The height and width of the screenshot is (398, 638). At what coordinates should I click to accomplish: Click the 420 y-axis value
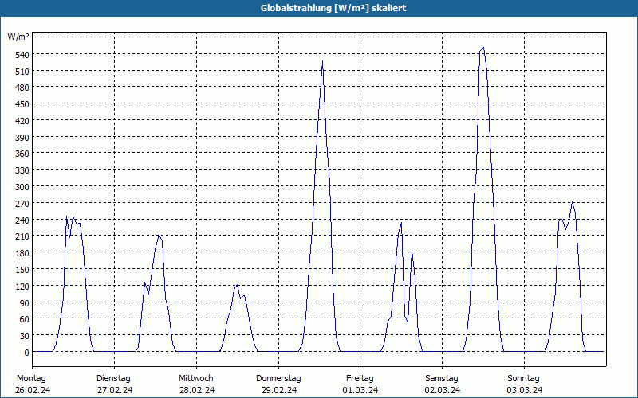tap(22, 121)
